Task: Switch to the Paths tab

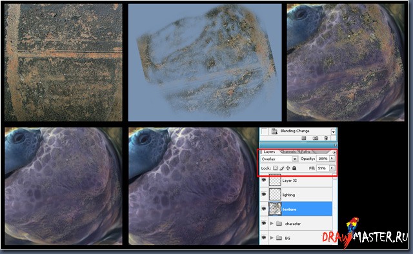Action: click(x=305, y=151)
